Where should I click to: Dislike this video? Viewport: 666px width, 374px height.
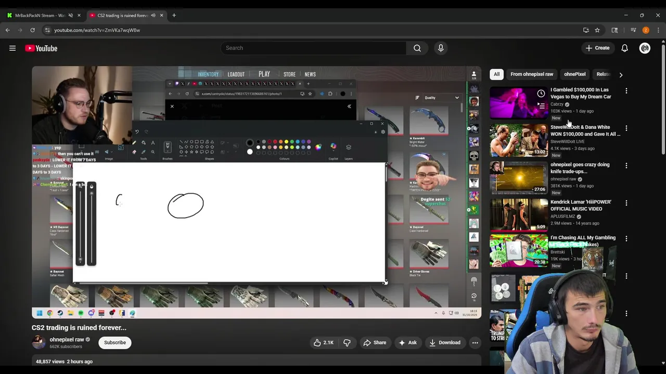point(347,342)
